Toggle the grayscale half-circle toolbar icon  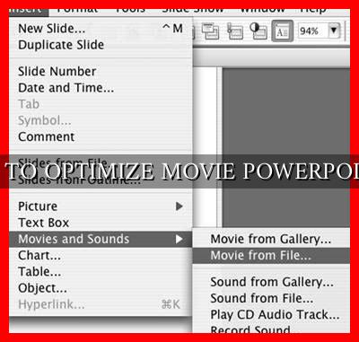[x=258, y=31]
